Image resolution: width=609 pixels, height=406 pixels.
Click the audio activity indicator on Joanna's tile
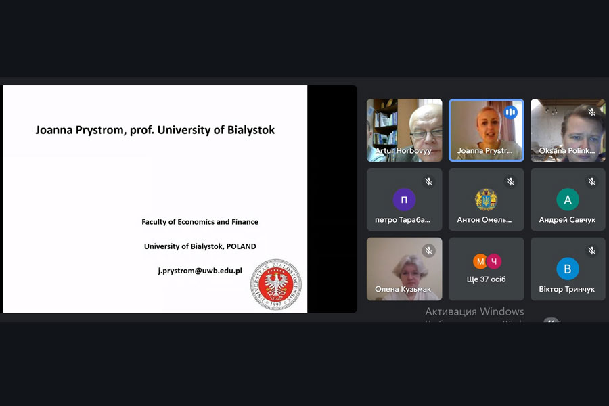510,113
